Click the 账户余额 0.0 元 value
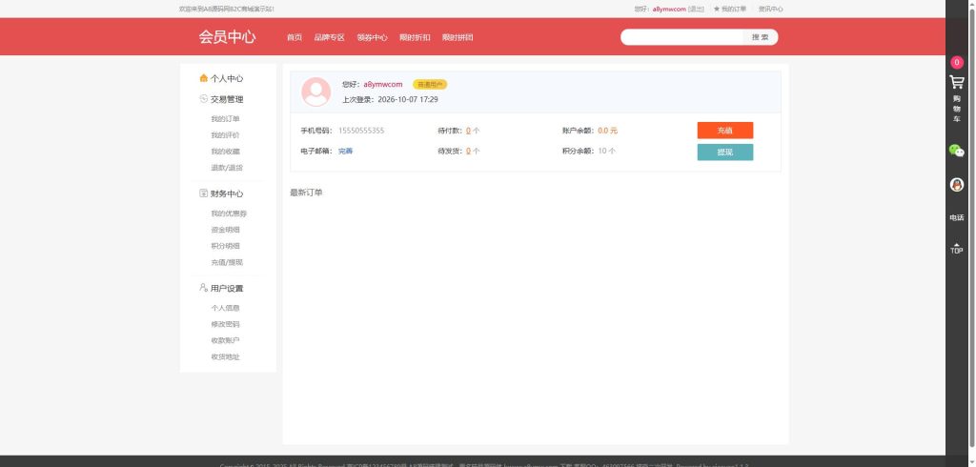976x467 pixels. pos(607,131)
